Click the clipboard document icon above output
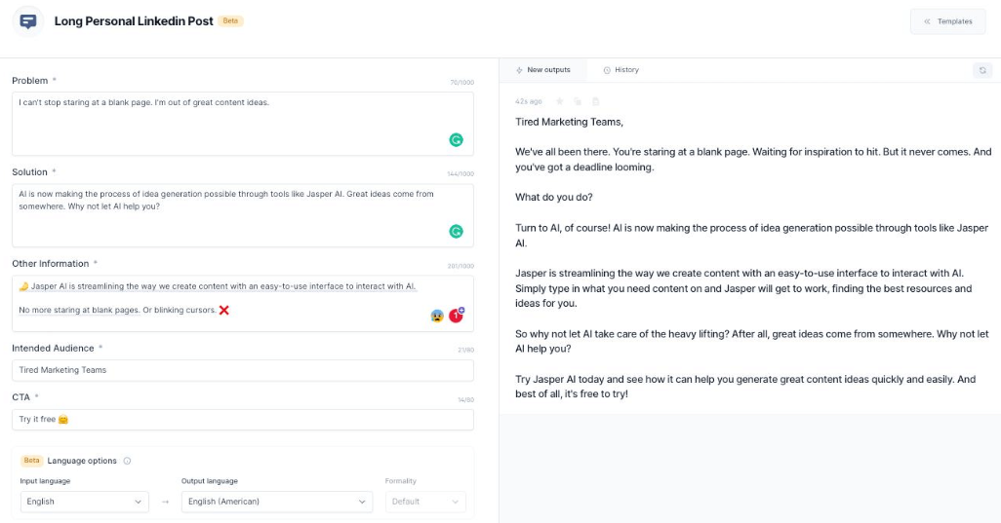 [x=595, y=101]
